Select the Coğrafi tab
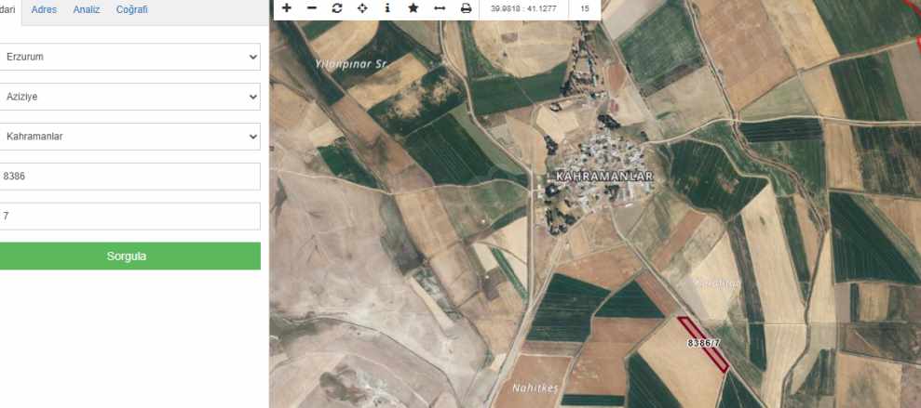Viewport: 921px width, 408px height. click(131, 9)
